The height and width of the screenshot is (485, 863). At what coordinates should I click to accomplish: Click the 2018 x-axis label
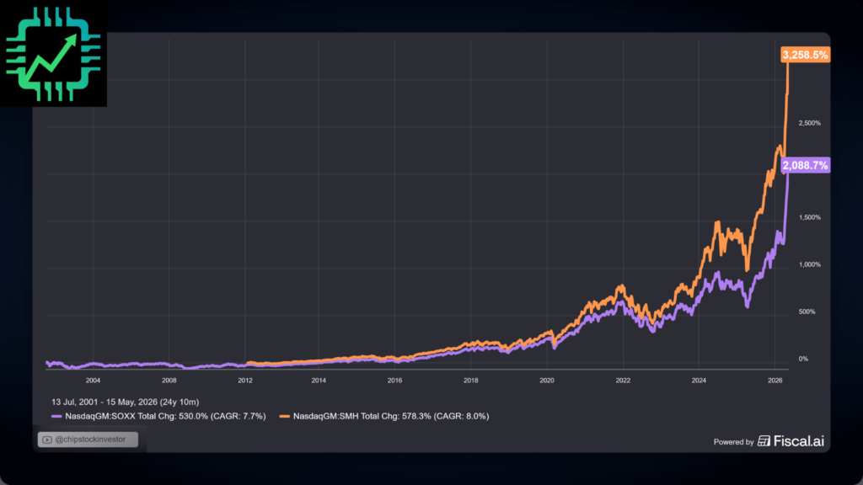(470, 381)
